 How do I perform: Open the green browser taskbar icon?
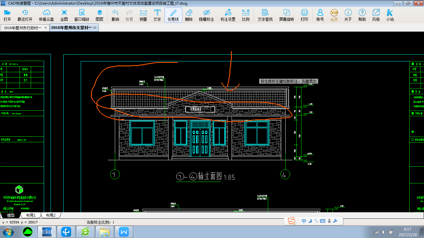click(x=85, y=232)
